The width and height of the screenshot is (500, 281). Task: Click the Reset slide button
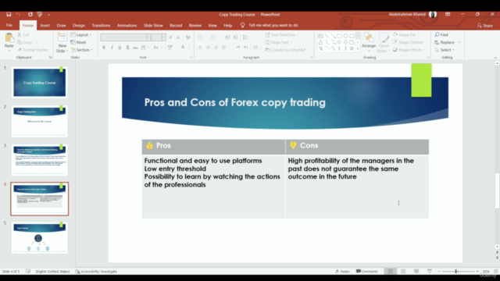pyautogui.click(x=78, y=42)
